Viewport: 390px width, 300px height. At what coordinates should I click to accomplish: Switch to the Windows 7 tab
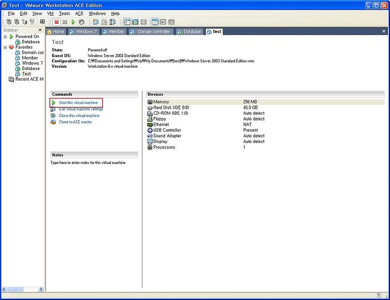click(x=84, y=31)
